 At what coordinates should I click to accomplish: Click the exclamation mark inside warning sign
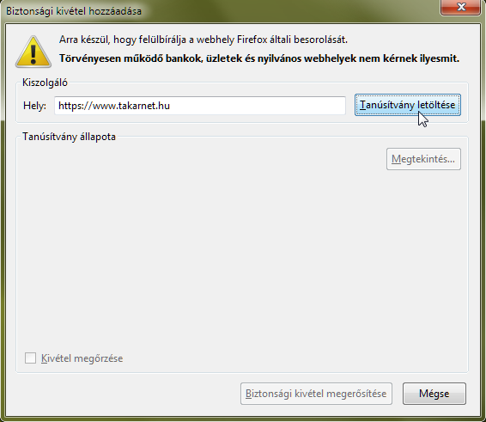pos(33,53)
